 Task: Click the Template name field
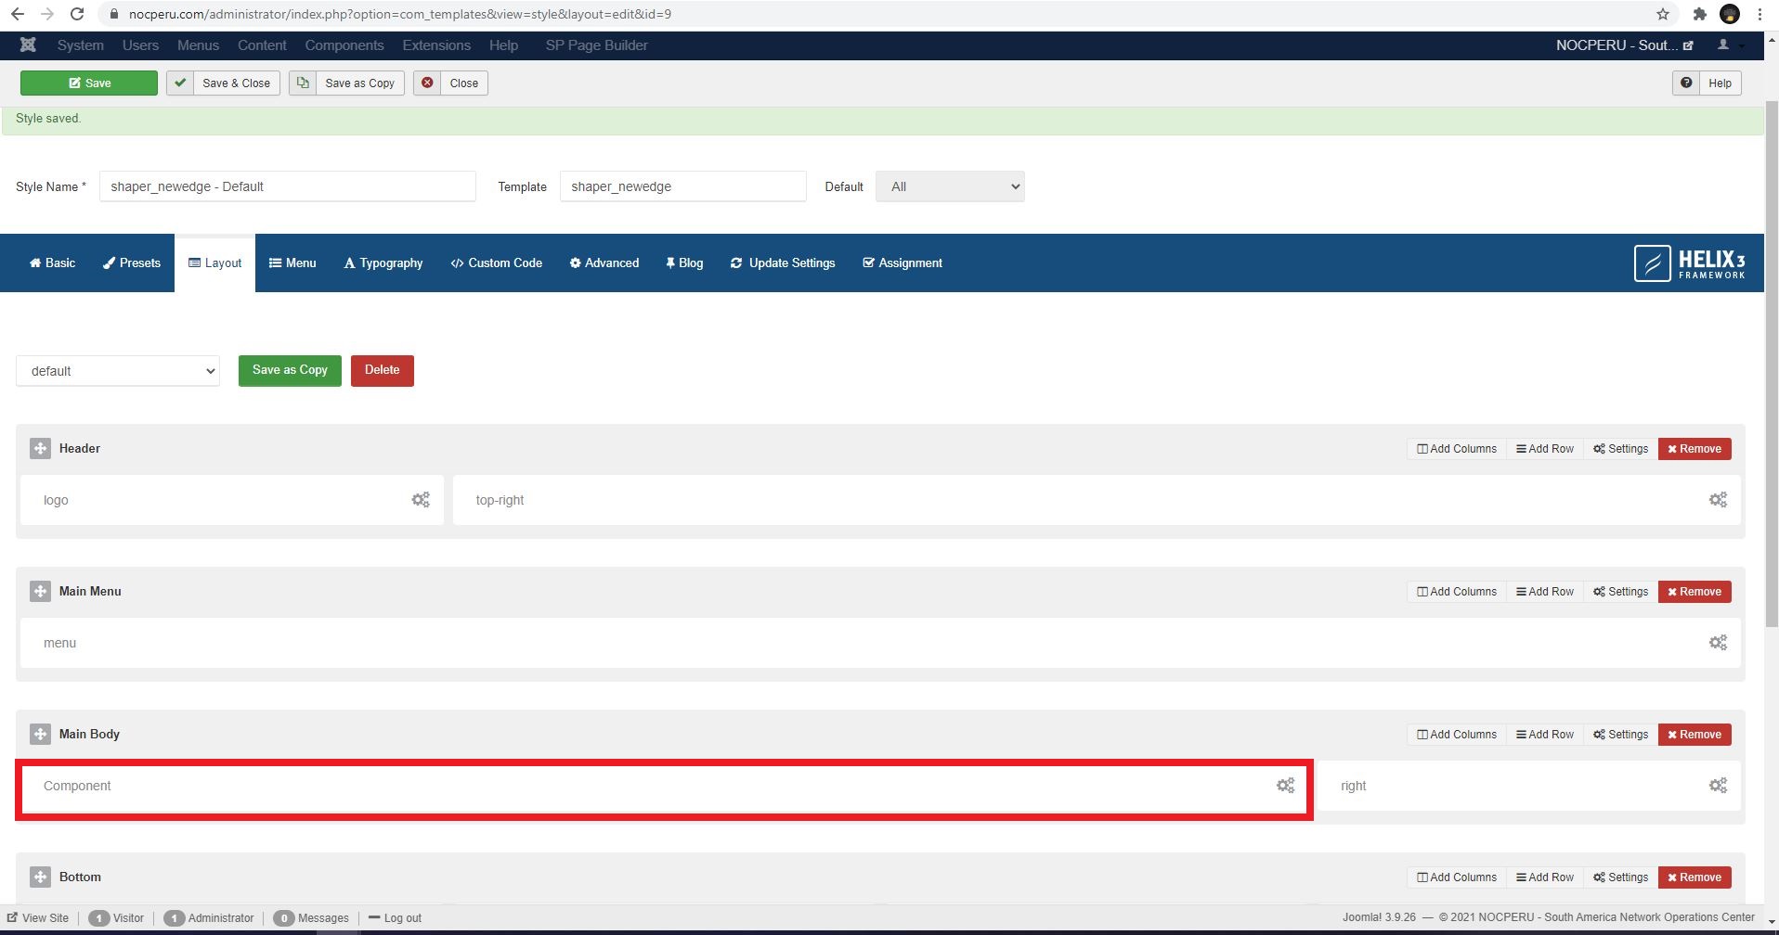point(683,186)
